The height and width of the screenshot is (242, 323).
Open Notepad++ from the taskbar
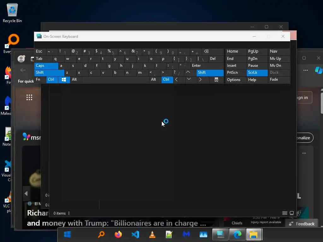(169, 234)
